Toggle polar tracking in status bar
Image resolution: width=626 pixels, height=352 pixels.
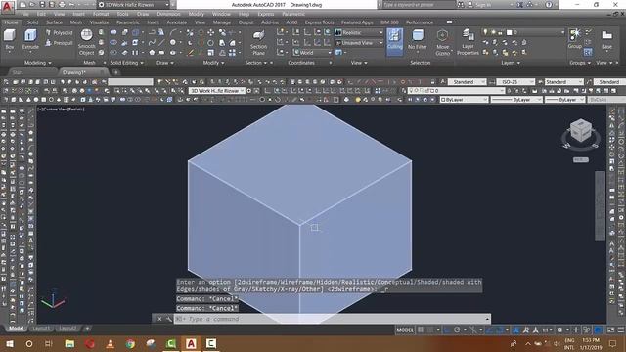pos(457,330)
